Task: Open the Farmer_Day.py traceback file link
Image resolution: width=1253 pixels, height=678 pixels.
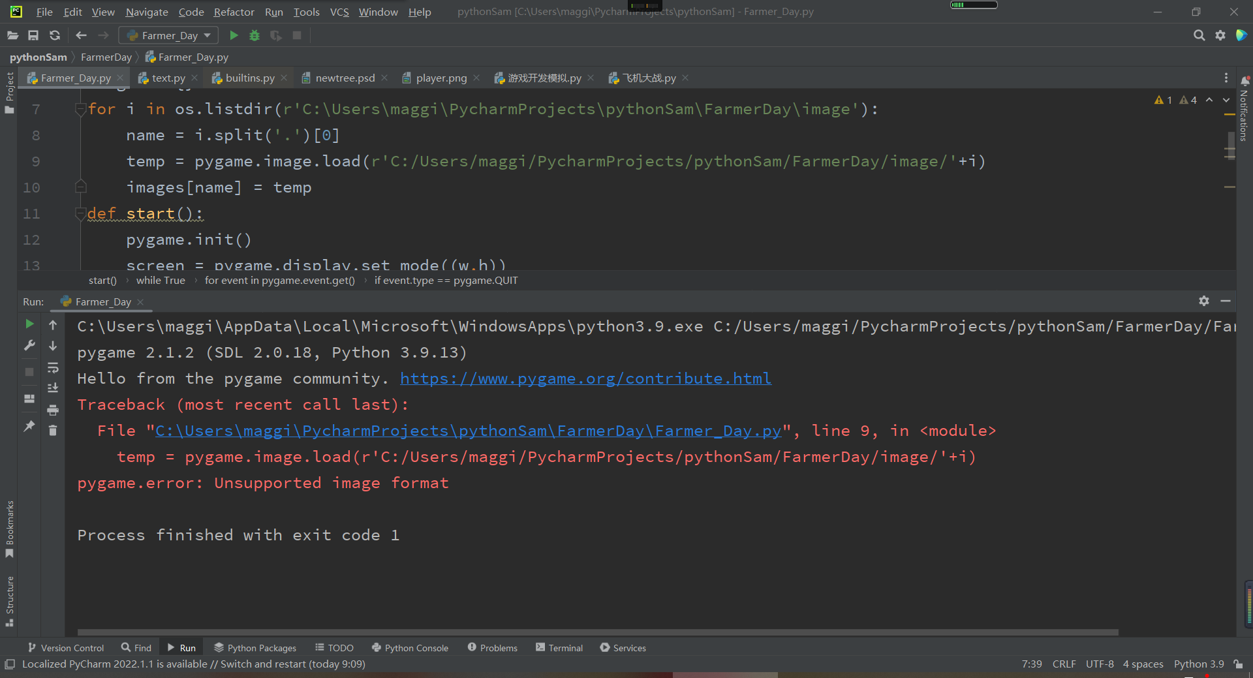Action: tap(468, 431)
